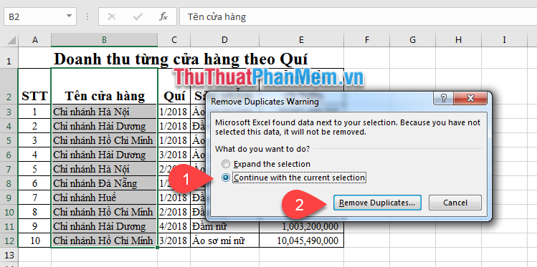The image size is (537, 267).
Task: Click the STT header cell
Action: (x=34, y=87)
